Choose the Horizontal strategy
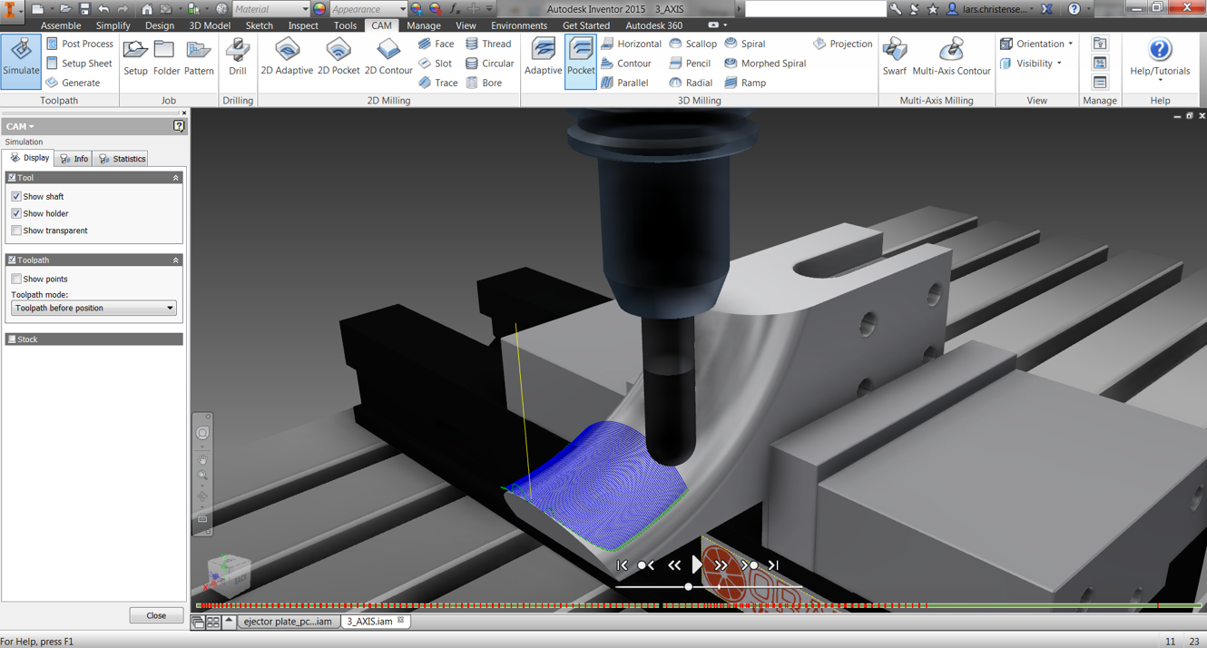Image resolution: width=1207 pixels, height=648 pixels. 631,44
